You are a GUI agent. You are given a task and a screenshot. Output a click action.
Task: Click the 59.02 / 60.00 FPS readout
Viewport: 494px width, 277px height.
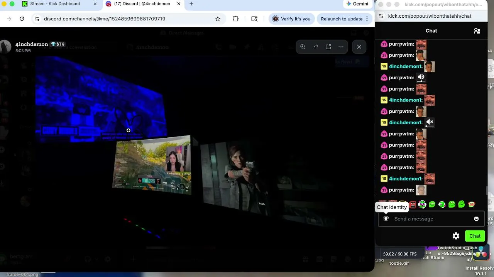[399, 254]
